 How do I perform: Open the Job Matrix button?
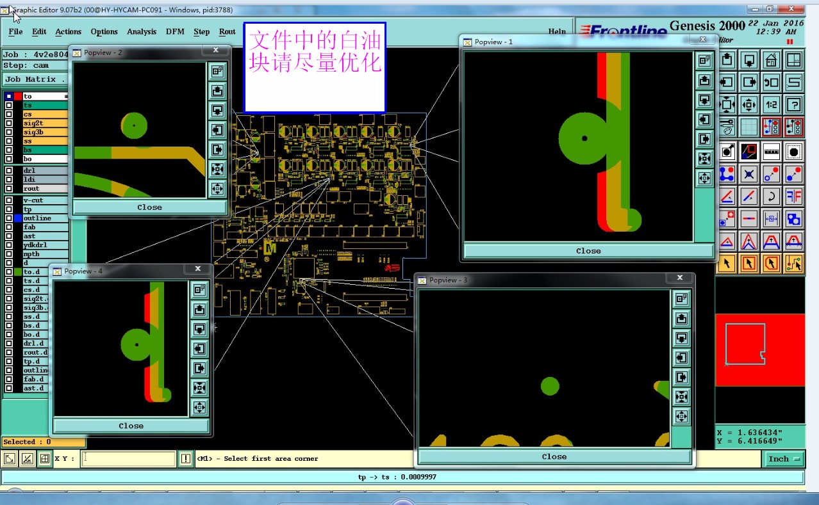(x=35, y=79)
